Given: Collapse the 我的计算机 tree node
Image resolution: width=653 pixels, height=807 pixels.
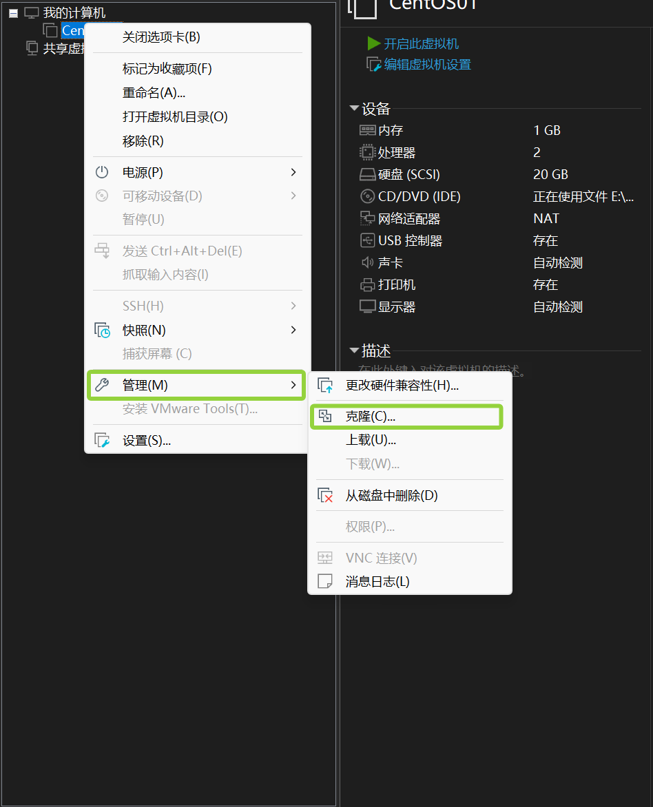Looking at the screenshot, I should tap(13, 13).
